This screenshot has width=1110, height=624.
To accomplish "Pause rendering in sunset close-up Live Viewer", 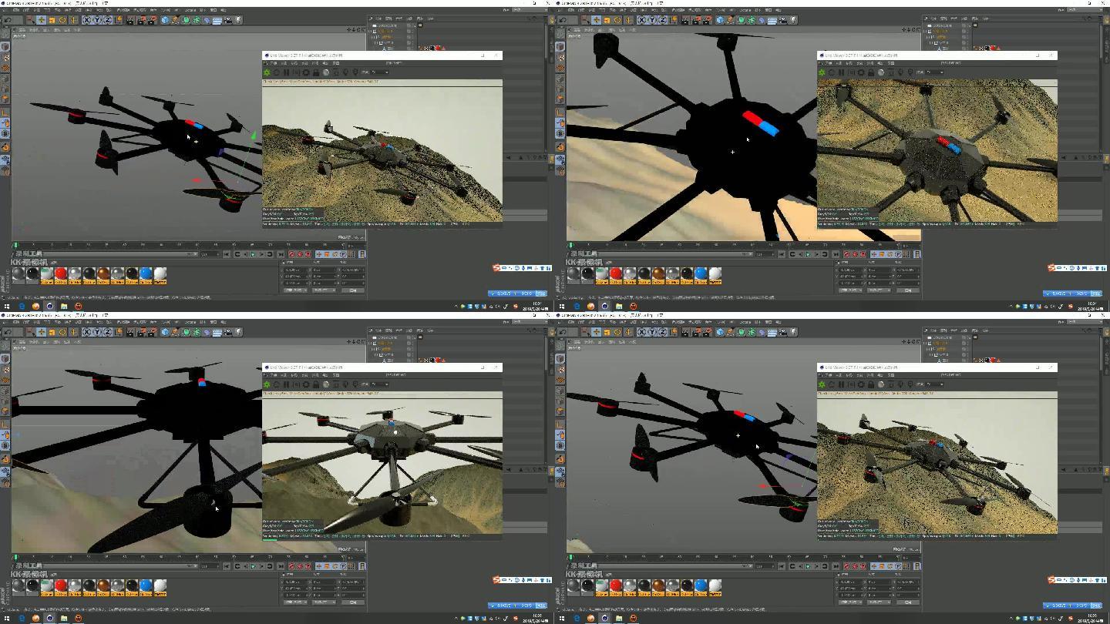I will pos(842,72).
